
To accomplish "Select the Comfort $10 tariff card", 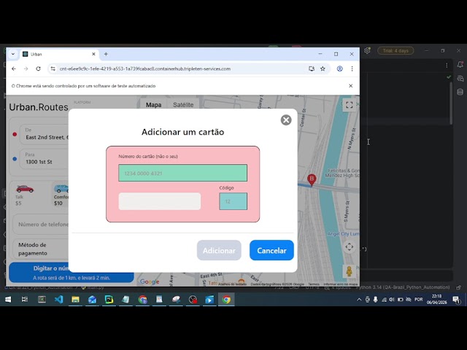I will pos(61,195).
